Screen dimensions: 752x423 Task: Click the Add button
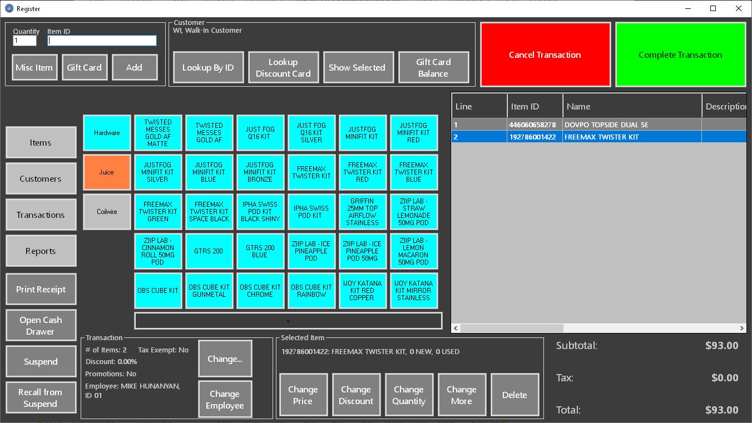click(135, 67)
